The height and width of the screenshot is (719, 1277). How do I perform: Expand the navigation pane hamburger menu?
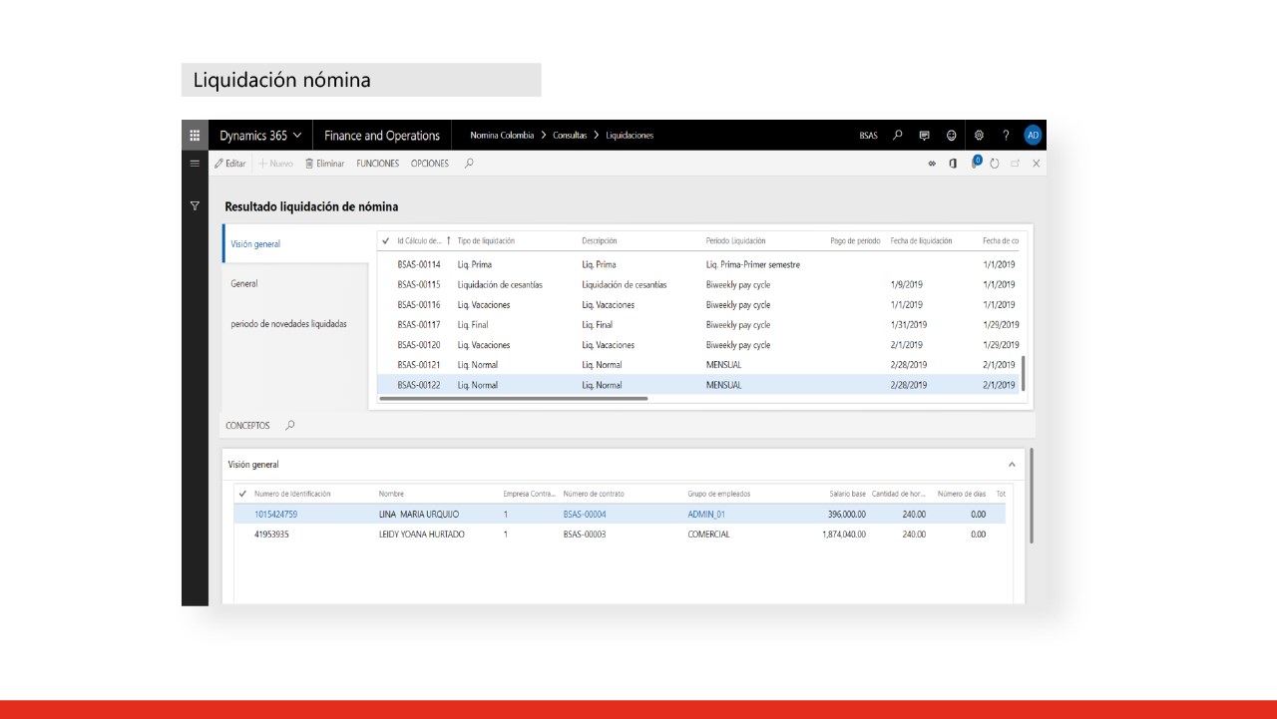195,164
